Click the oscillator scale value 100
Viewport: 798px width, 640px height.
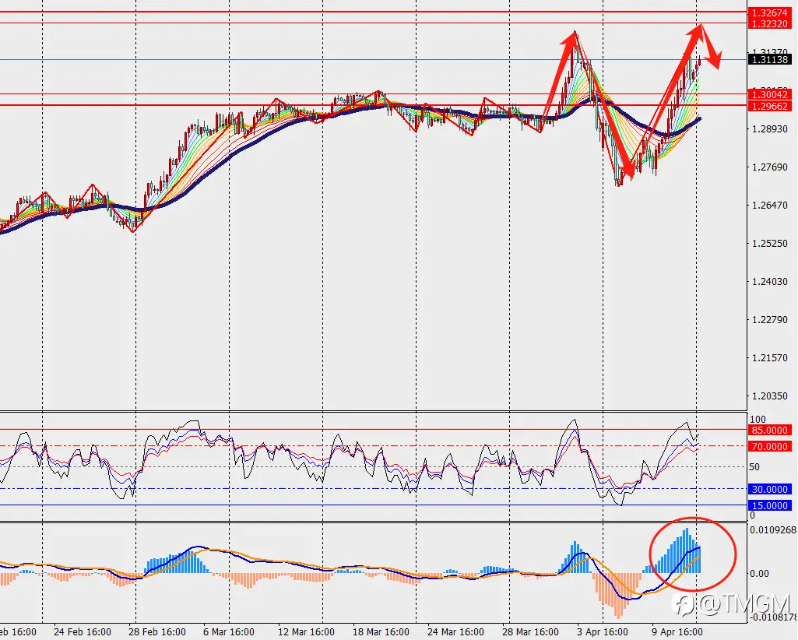tap(758, 420)
